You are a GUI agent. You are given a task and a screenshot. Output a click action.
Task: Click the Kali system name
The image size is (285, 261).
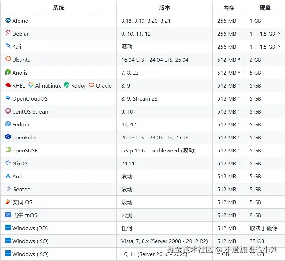(x=17, y=47)
